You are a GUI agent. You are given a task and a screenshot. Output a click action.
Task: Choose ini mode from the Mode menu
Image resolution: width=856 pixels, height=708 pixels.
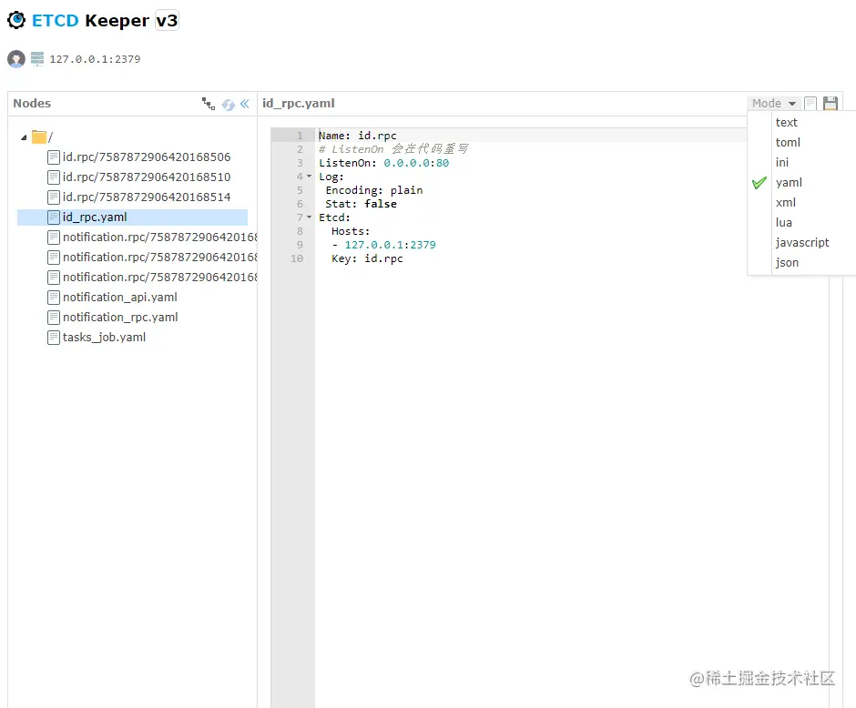tap(781, 163)
